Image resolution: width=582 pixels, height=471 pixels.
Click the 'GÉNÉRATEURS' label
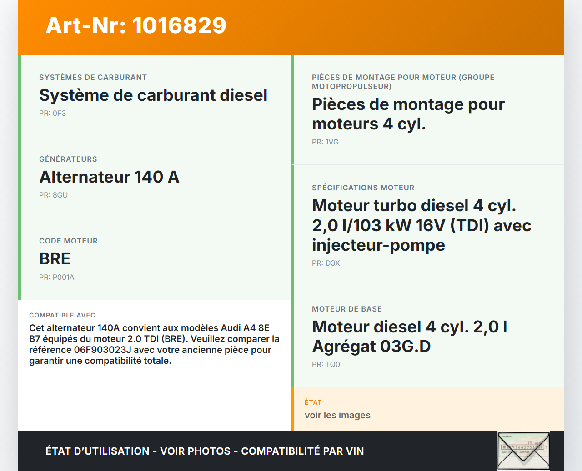point(68,159)
